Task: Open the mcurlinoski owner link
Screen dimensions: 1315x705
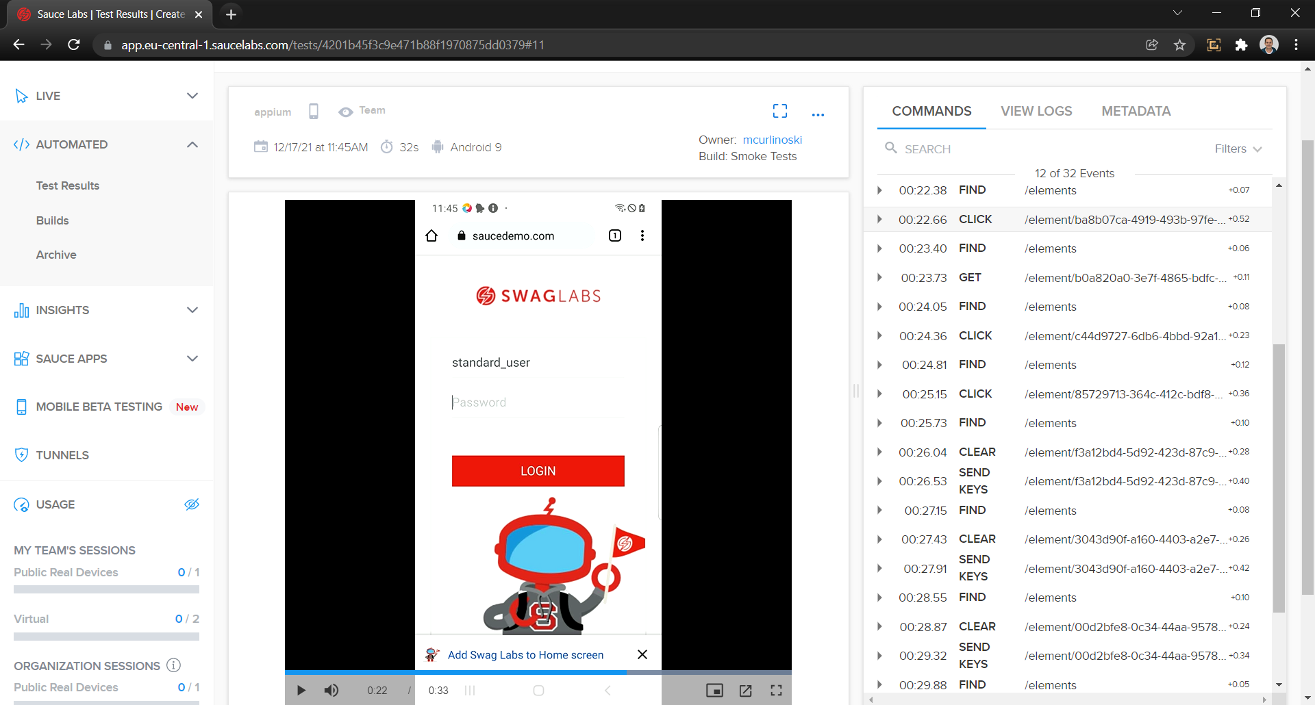Action: 772,140
